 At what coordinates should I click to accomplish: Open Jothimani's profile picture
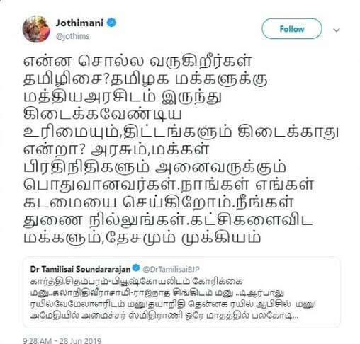(x=36, y=29)
